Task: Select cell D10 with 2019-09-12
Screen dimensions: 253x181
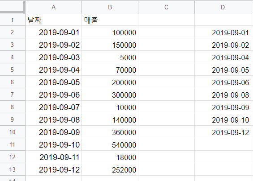Action: [x=223, y=132]
